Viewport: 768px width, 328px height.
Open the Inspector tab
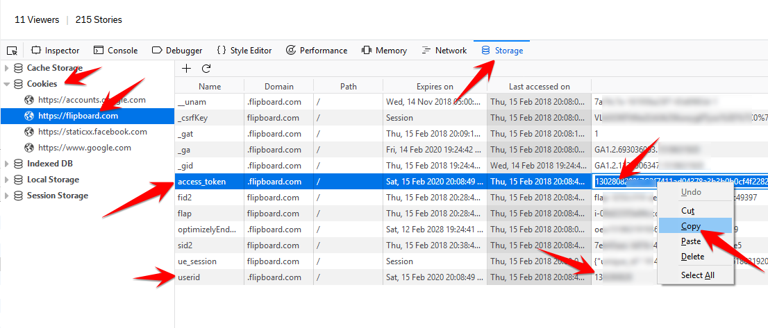coord(55,51)
